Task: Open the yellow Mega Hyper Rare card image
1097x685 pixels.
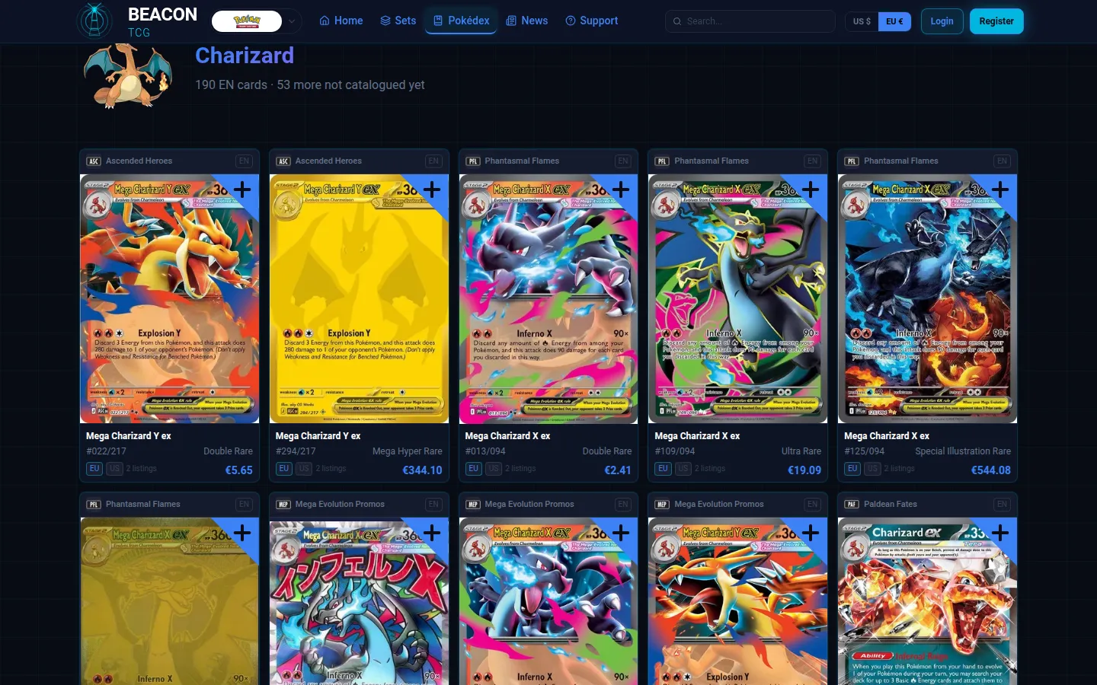Action: [359, 298]
